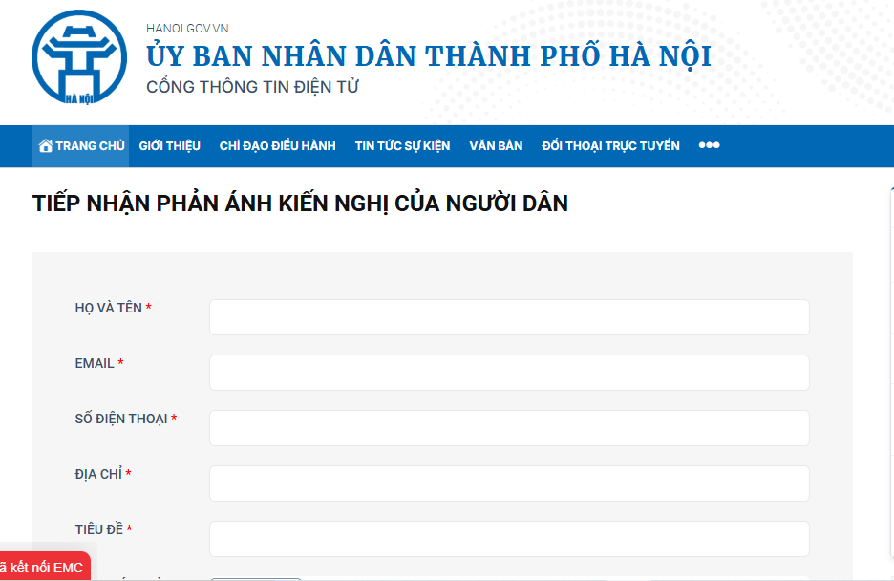Click the home icon in the navigation bar
Viewport: 894px width, 581px height.
tap(45, 146)
